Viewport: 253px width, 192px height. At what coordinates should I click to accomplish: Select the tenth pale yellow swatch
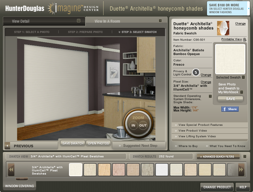coord(205,170)
